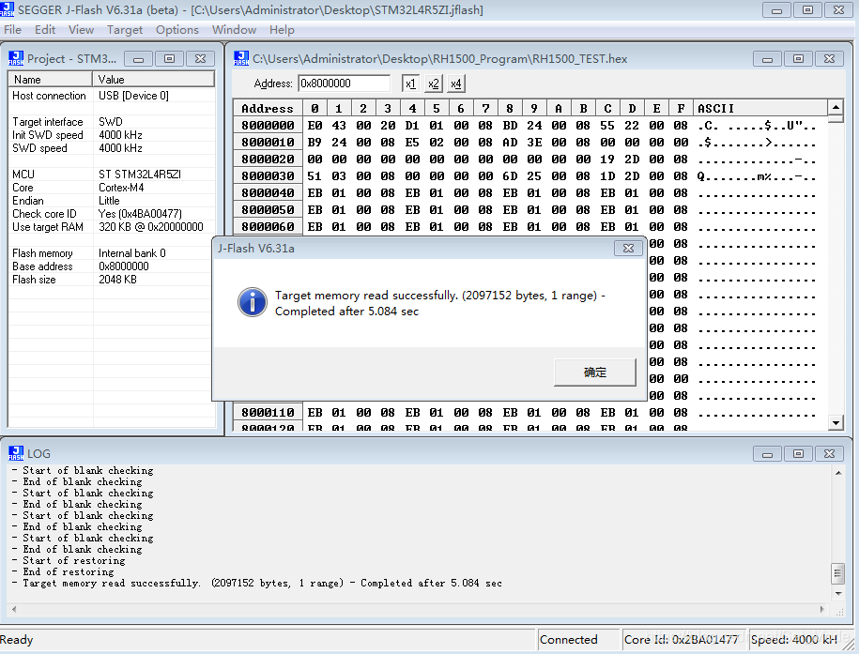Set hex view to x1 byte width
The height and width of the screenshot is (654, 859).
click(x=410, y=84)
